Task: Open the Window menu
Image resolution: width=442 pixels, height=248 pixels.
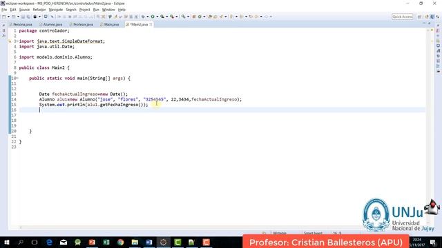Action: (x=108, y=10)
